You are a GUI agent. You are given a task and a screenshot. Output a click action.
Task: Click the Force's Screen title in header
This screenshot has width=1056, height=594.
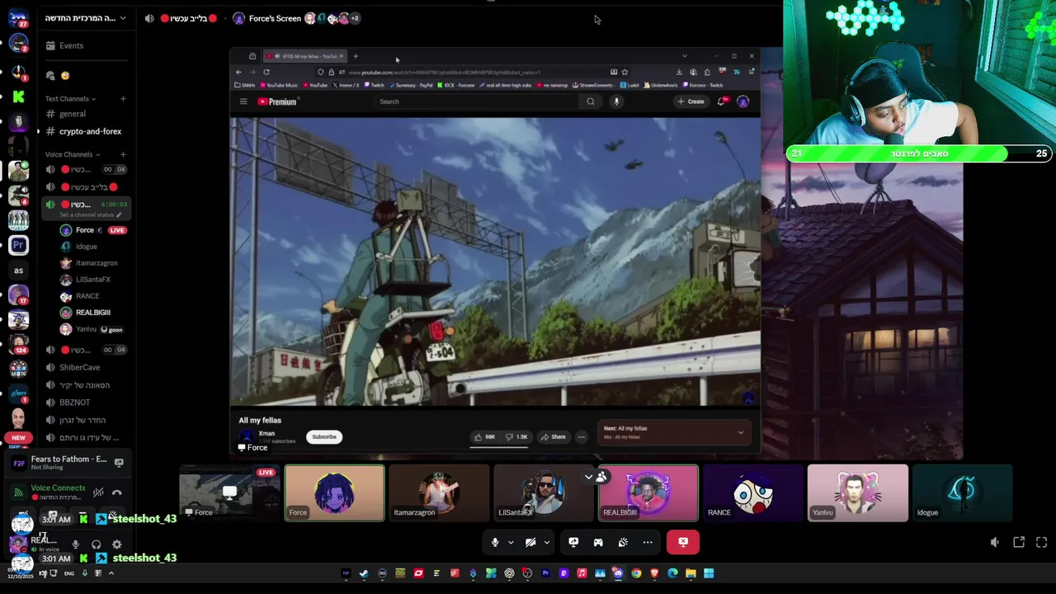coord(274,18)
